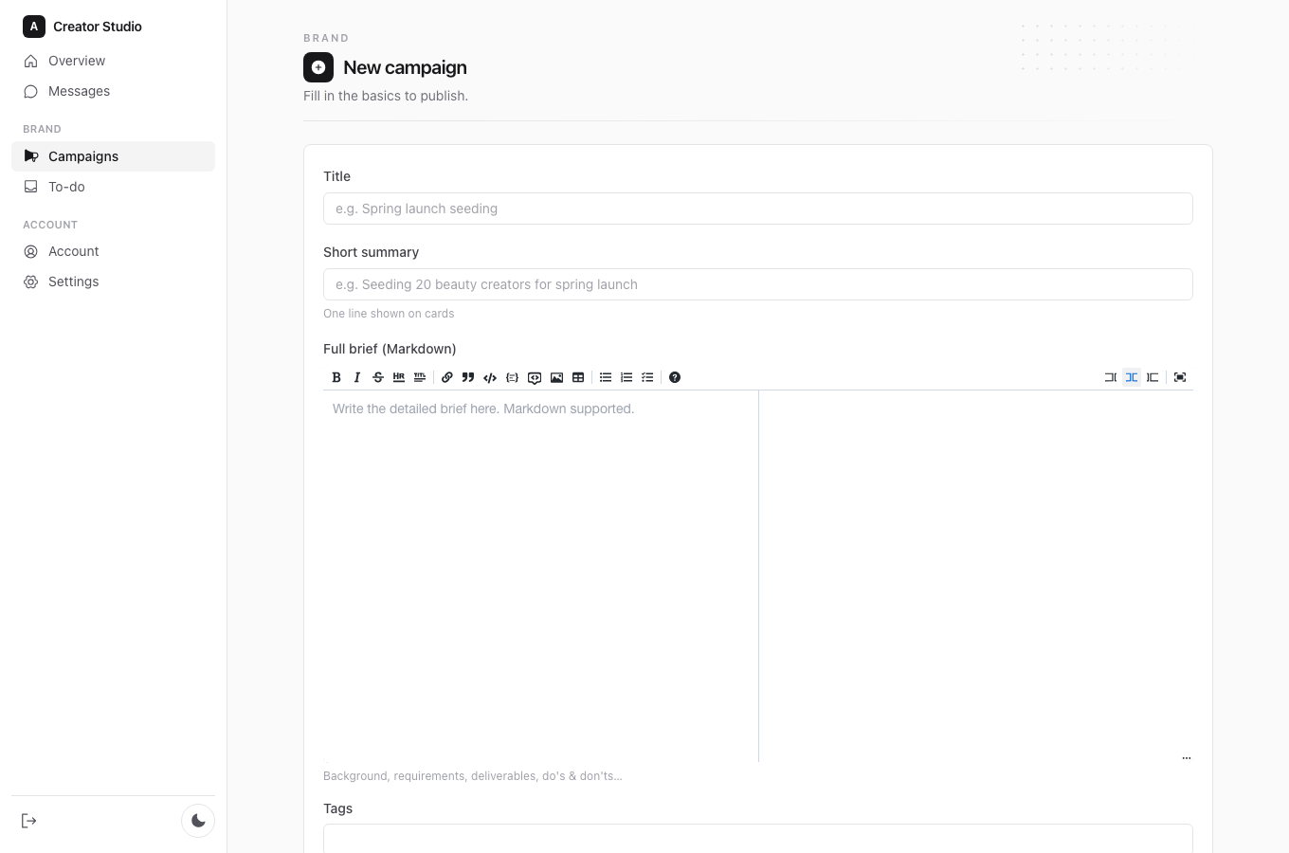
Task: Switch editor to edit-only mode
Action: click(1111, 377)
